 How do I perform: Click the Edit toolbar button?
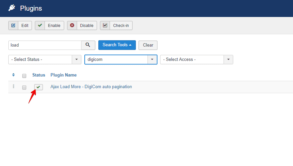[x=20, y=26]
